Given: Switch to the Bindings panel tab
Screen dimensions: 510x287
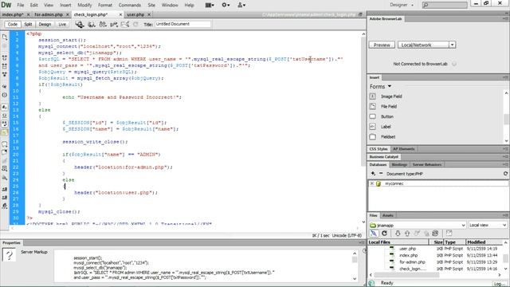Looking at the screenshot, I should (x=399, y=165).
